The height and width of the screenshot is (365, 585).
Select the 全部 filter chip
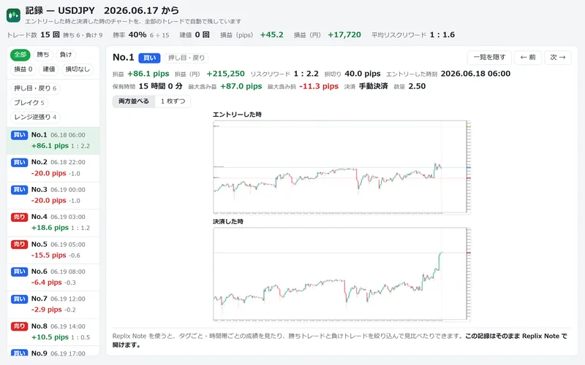coord(20,55)
